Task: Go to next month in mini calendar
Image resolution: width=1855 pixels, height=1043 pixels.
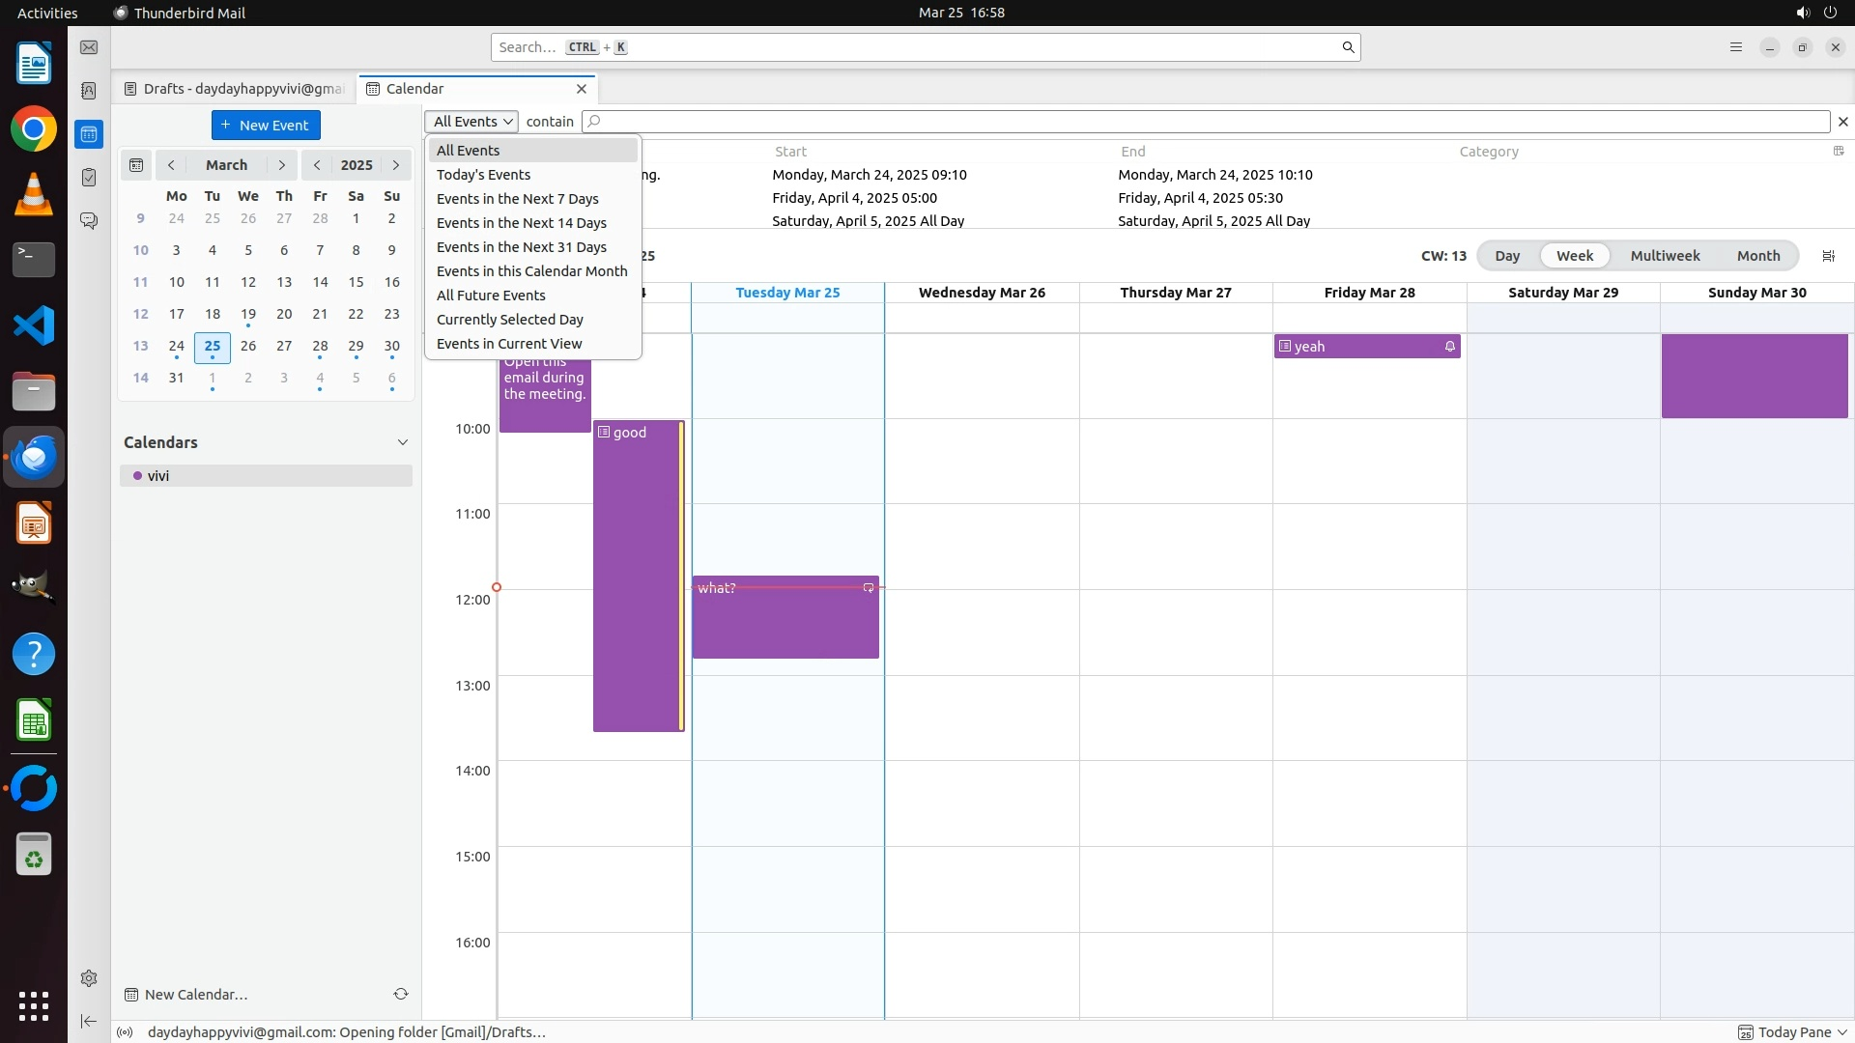Action: point(281,165)
